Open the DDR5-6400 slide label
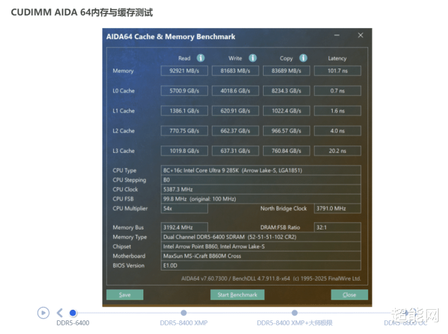The height and width of the screenshot is (334, 448). pyautogui.click(x=73, y=323)
